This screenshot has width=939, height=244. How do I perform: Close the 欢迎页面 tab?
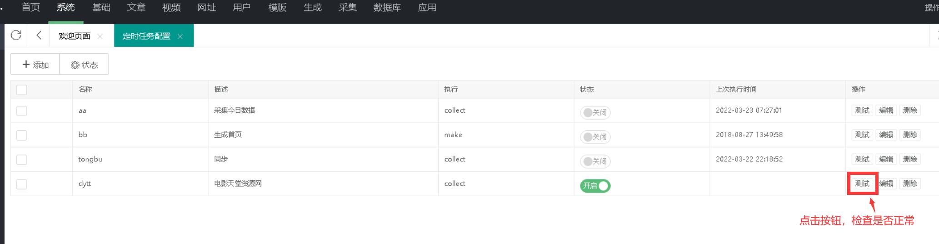(x=100, y=36)
